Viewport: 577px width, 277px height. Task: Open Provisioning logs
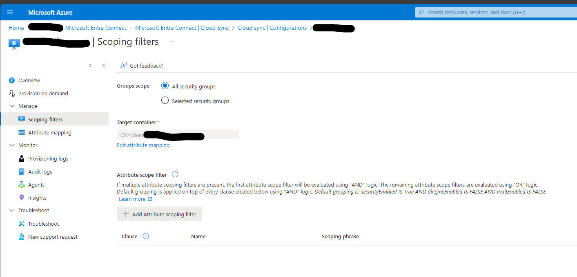pos(48,159)
